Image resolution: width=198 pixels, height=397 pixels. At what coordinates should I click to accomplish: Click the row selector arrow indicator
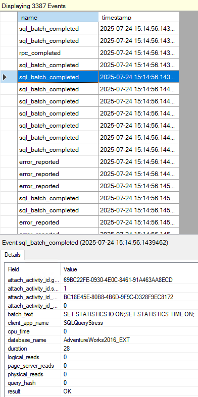[5, 77]
